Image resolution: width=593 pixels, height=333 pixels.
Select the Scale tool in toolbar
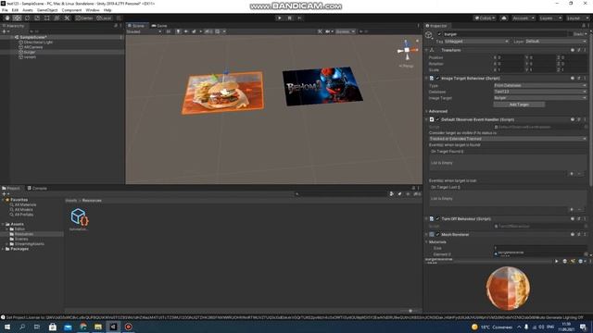pos(37,18)
